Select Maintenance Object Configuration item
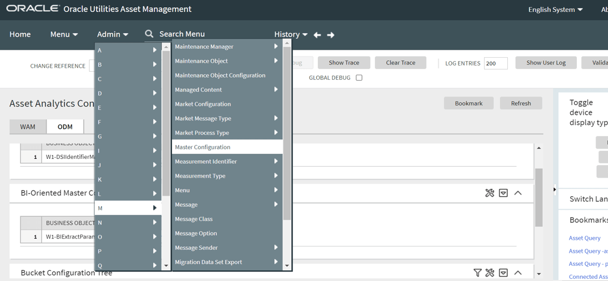Screen dimensions: 608x281 (x=227, y=75)
